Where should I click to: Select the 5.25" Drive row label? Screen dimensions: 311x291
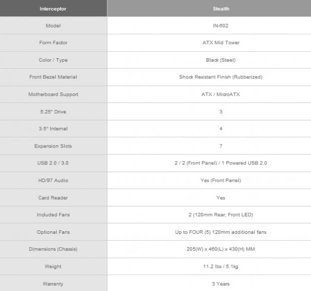tap(53, 112)
